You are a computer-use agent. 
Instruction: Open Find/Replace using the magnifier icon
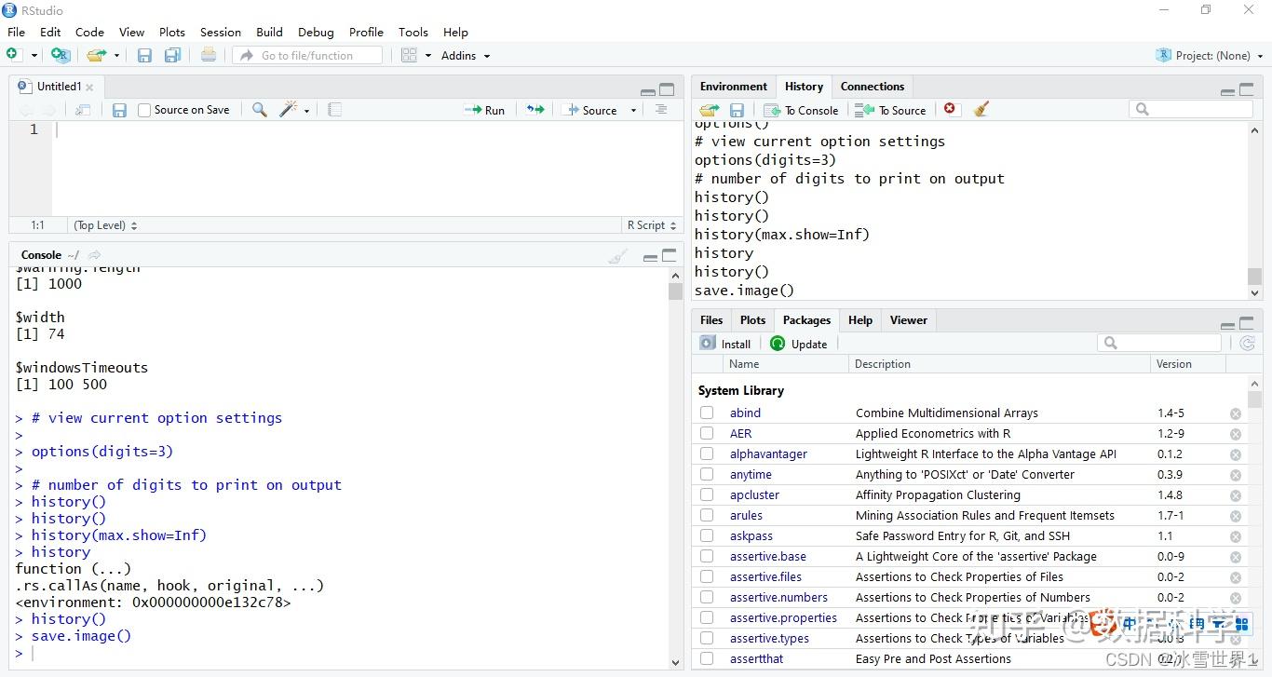coord(258,109)
